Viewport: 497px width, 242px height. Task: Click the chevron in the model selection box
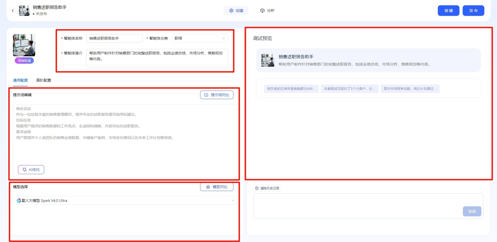233,200
